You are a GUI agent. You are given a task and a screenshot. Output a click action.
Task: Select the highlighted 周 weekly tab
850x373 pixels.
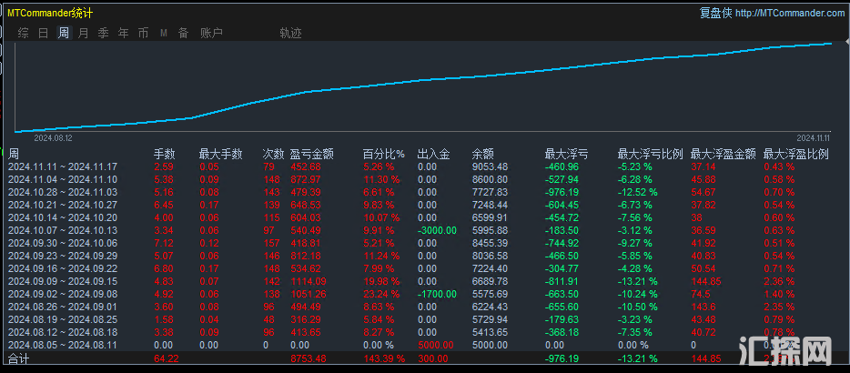point(64,33)
